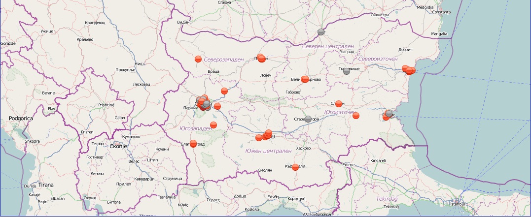Screen dimensions: 531x217
Task: Click the red marker cluster at Плевен
Action: (261, 58)
